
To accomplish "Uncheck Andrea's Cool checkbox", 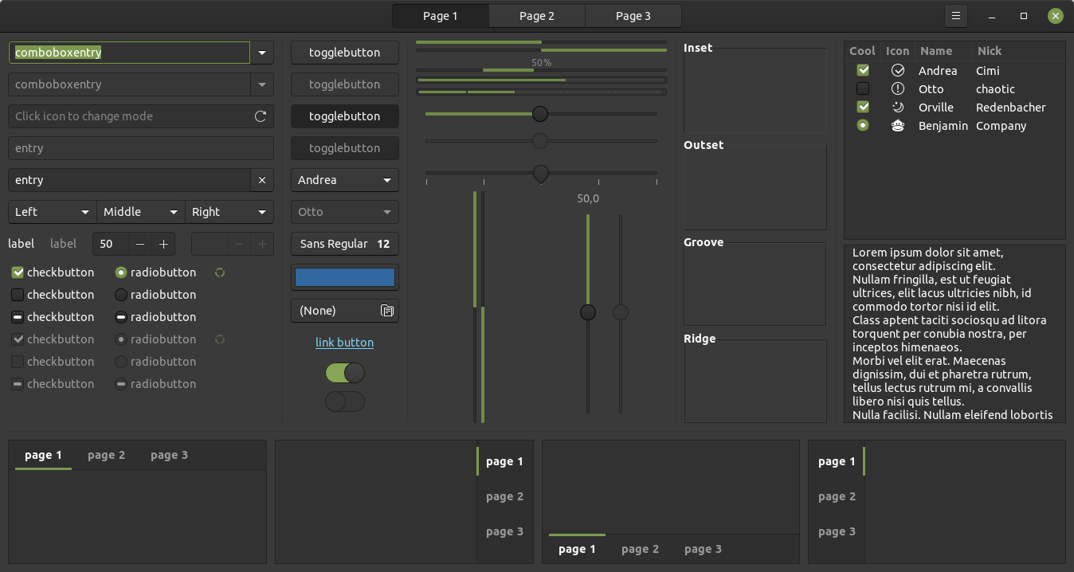I will click(x=863, y=71).
